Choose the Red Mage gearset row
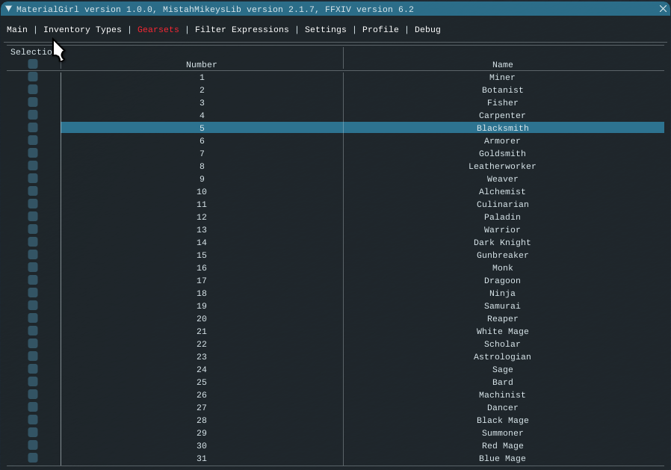The width and height of the screenshot is (671, 470). click(502, 446)
